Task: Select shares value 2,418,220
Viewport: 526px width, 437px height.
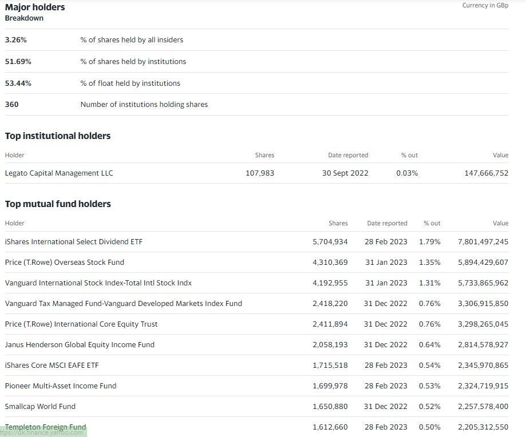Action: tap(330, 303)
